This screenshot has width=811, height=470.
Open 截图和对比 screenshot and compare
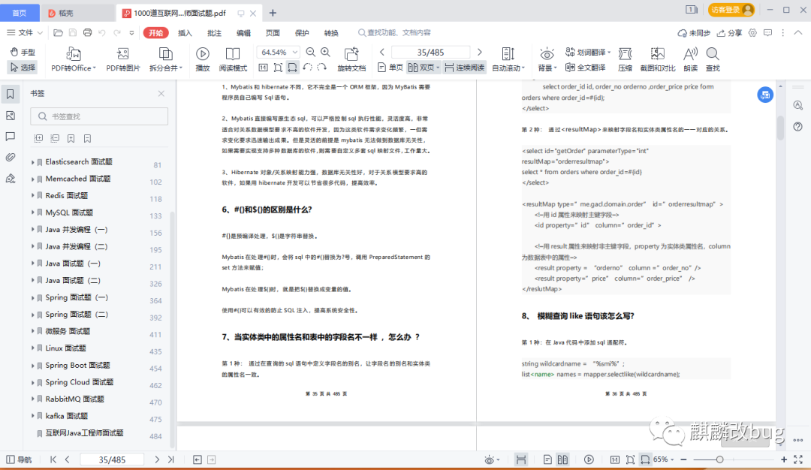tap(657, 59)
